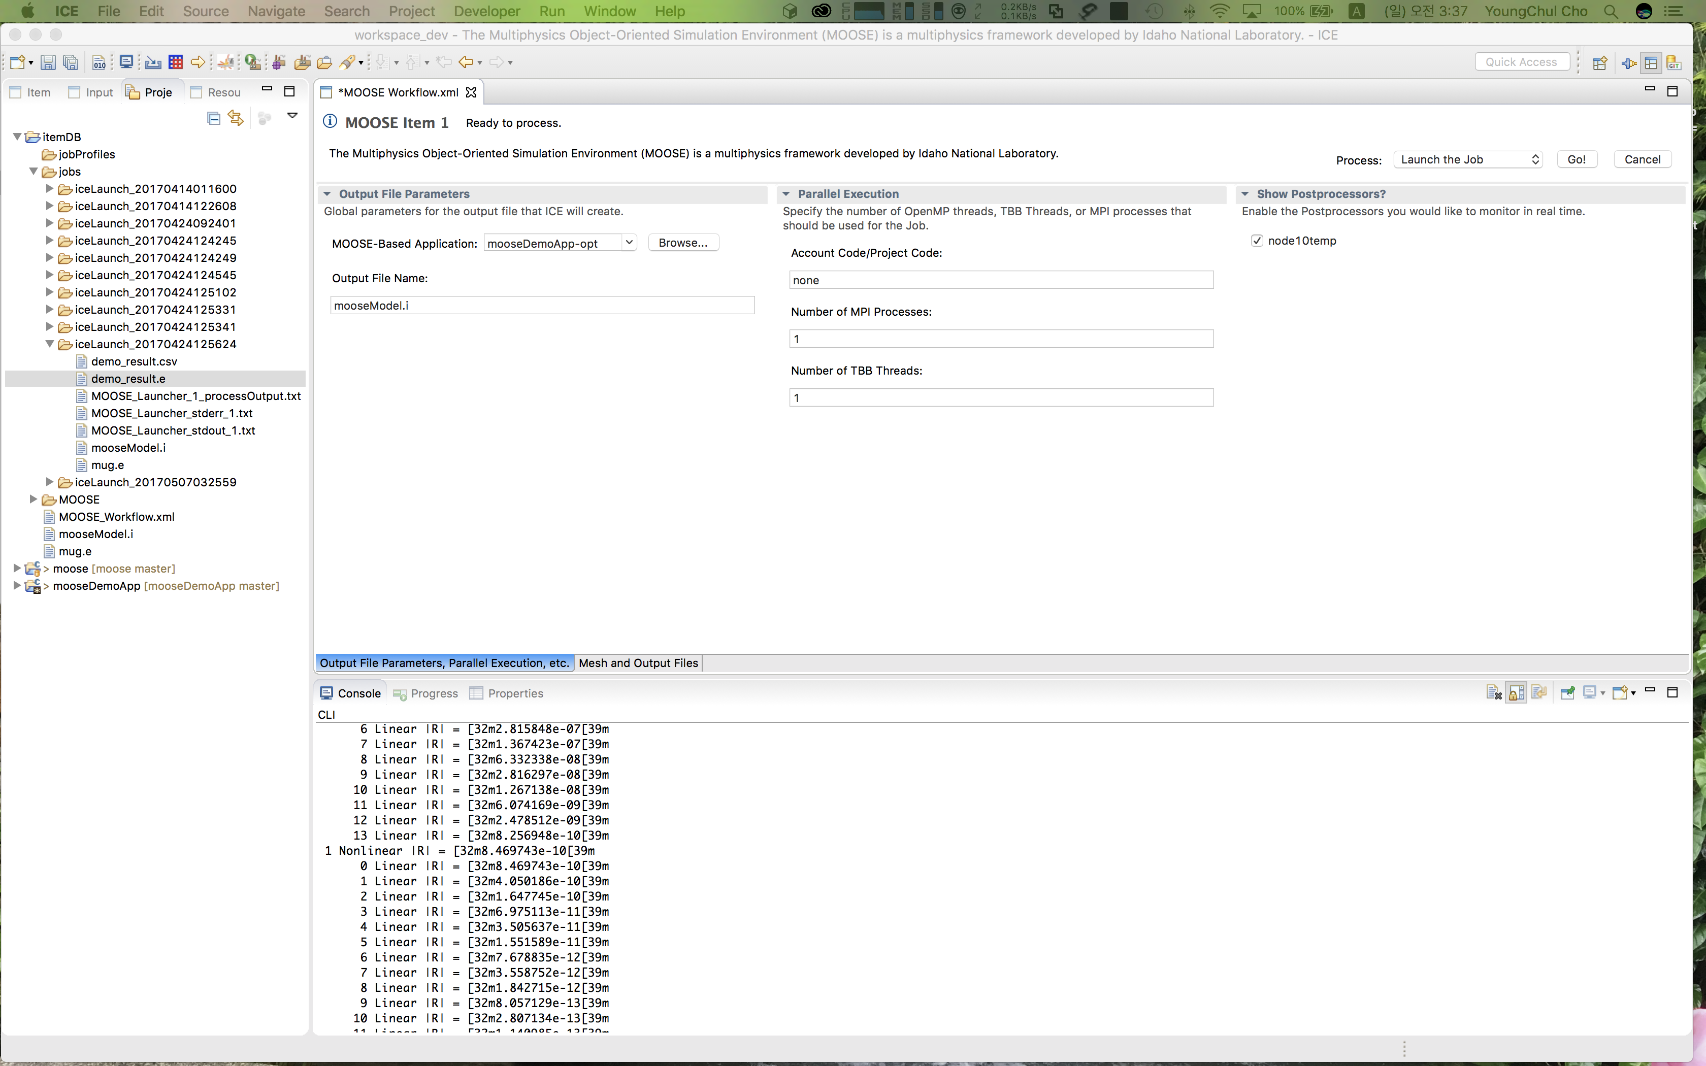Click the Wi-Fi icon in the menu bar
The image size is (1706, 1066).
[x=1220, y=11]
